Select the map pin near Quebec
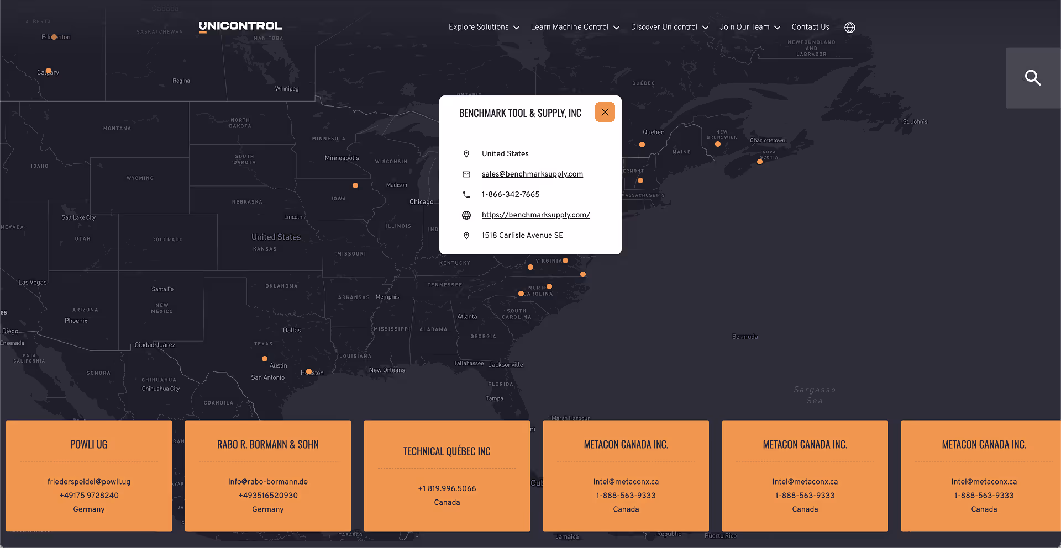 click(642, 144)
